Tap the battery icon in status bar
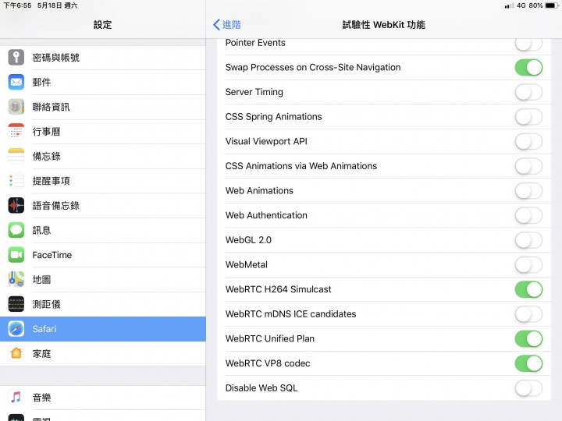This screenshot has width=562, height=421. pos(552,5)
